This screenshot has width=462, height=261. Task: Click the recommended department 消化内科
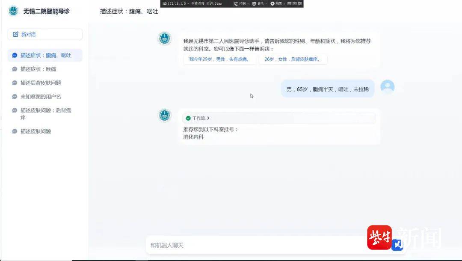[193, 137]
